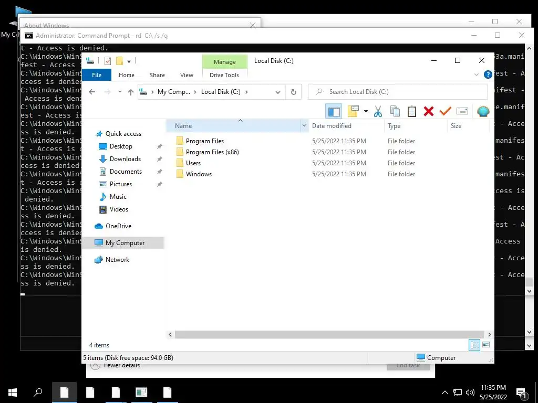Show hidden system tray icons
538x403 pixels.
click(444, 393)
